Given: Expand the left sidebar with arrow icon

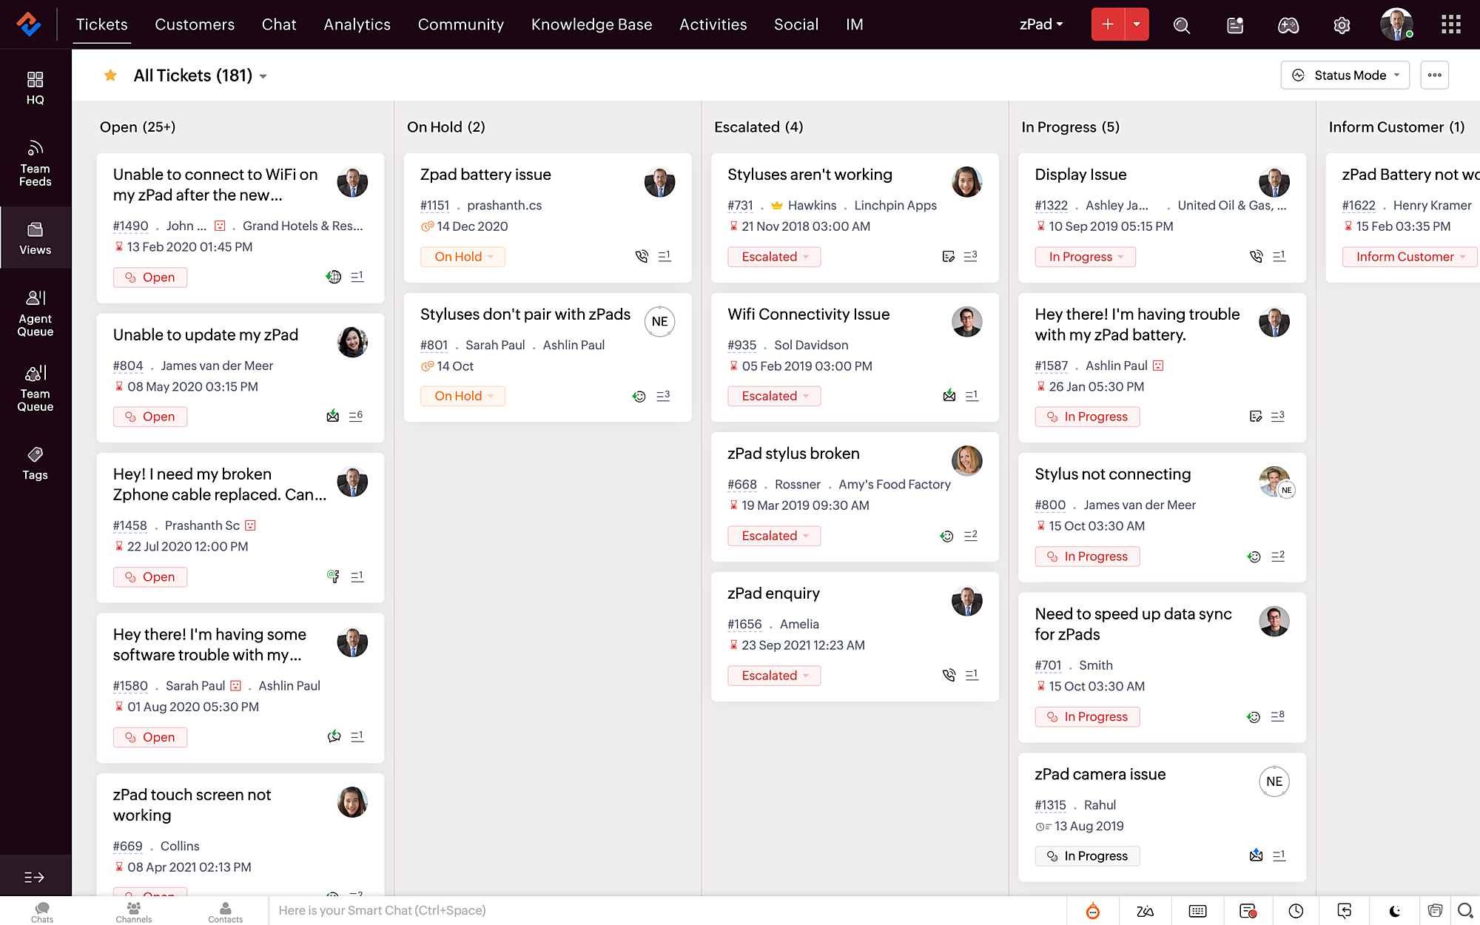Looking at the screenshot, I should 34,877.
